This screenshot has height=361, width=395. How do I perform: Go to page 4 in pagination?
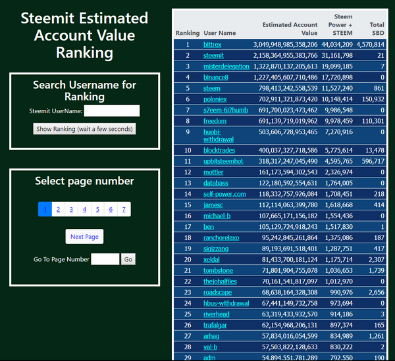coord(84,209)
